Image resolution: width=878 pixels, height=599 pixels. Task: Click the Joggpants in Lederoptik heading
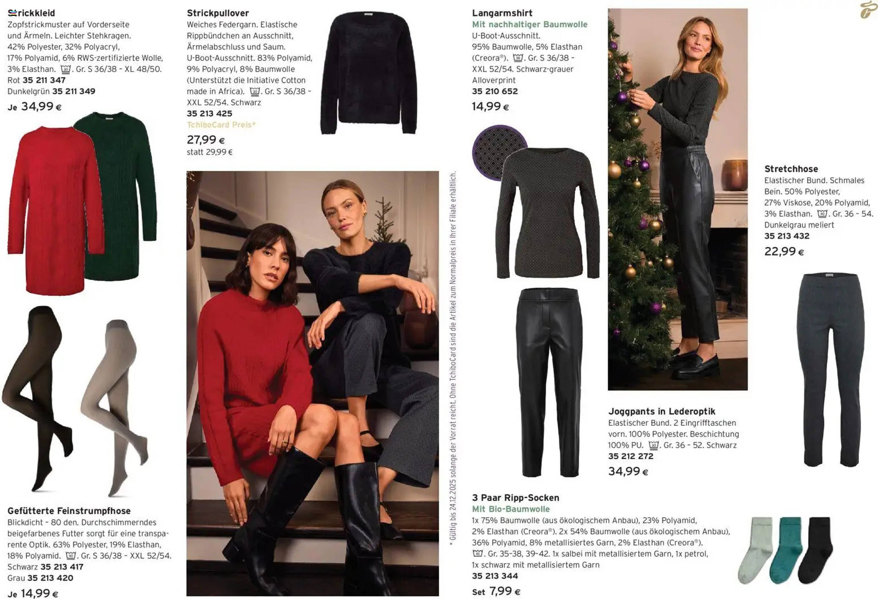(662, 411)
